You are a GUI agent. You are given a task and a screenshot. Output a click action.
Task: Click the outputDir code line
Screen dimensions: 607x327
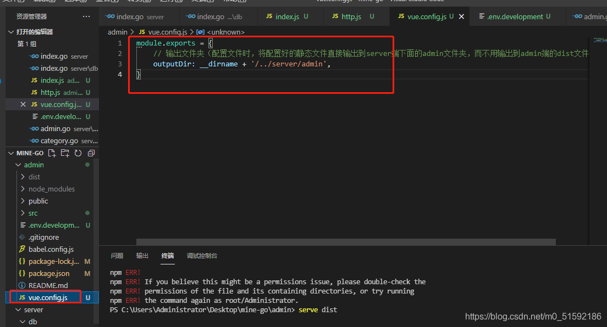pyautogui.click(x=241, y=64)
